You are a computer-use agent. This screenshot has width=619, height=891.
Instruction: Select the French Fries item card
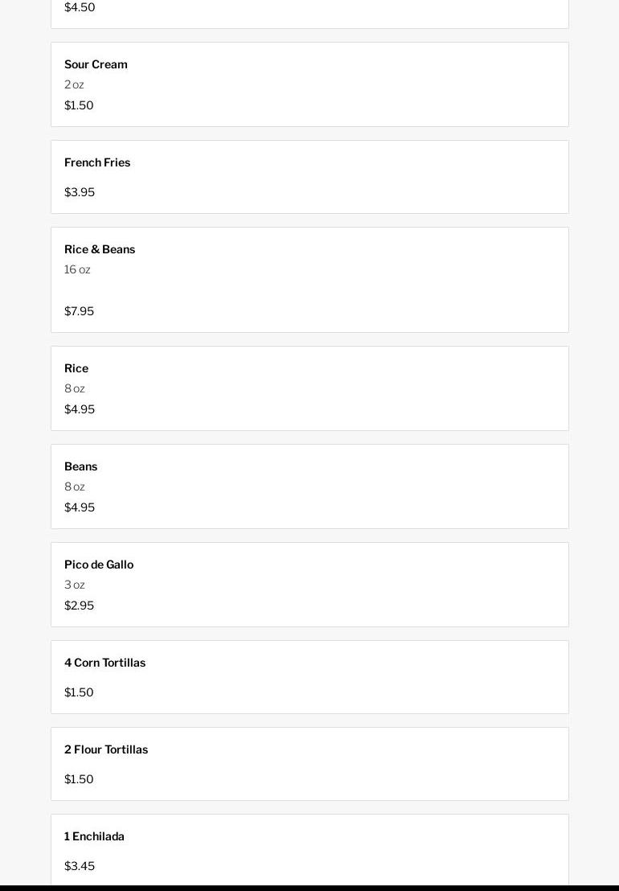(x=97, y=162)
